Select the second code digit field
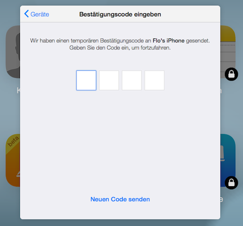243x226 pixels. point(109,80)
